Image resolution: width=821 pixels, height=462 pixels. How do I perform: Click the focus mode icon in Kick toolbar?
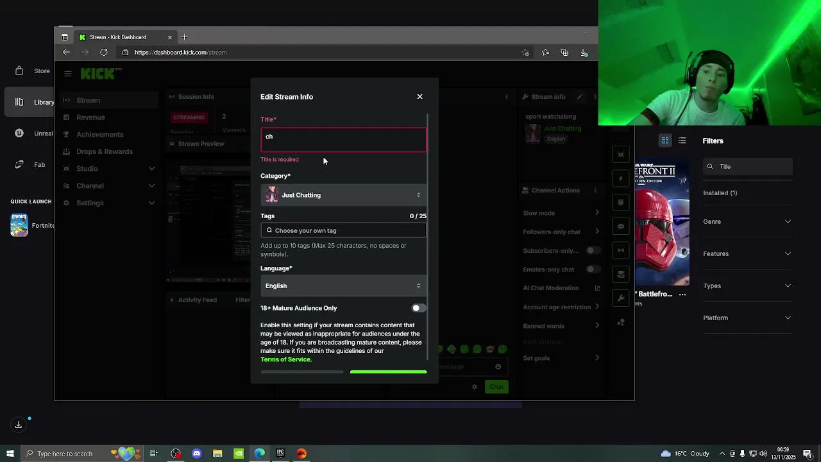click(620, 154)
